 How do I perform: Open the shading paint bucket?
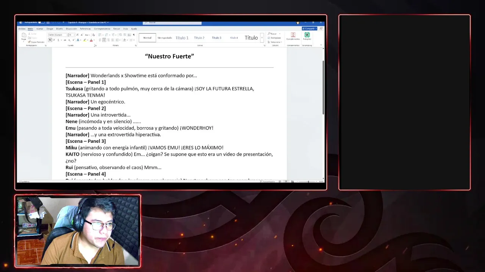[x=124, y=40]
